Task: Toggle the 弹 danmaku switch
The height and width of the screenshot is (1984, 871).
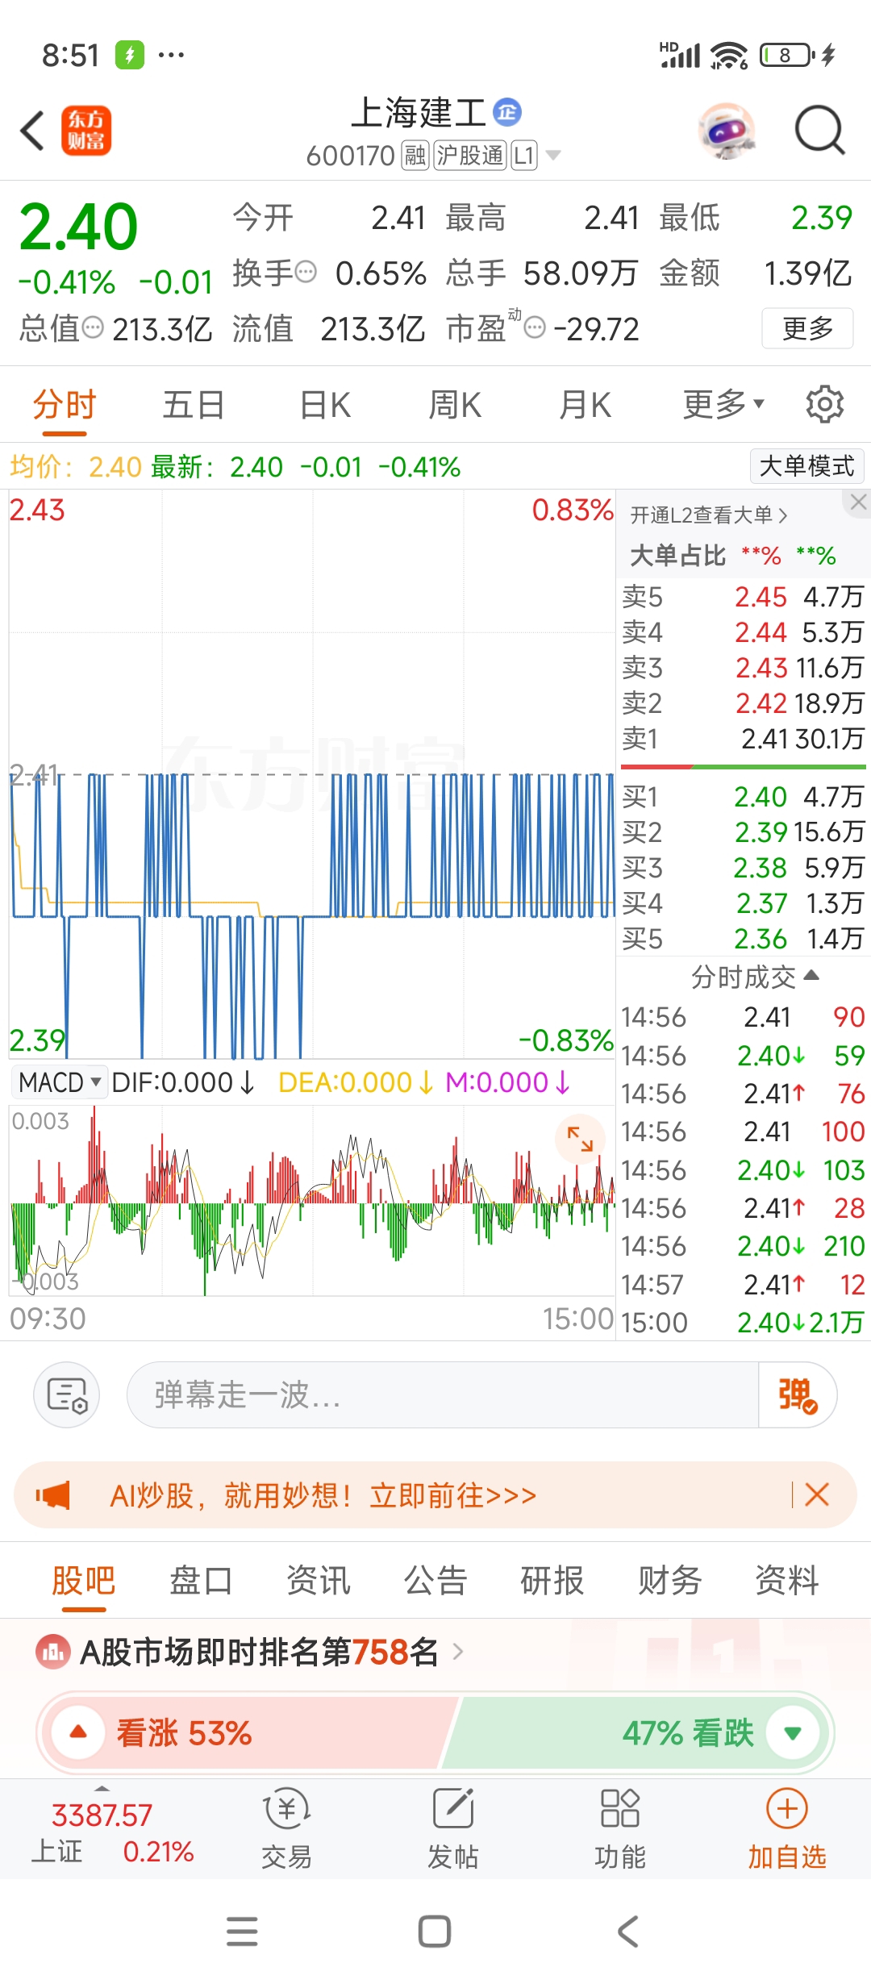Action: click(797, 1394)
